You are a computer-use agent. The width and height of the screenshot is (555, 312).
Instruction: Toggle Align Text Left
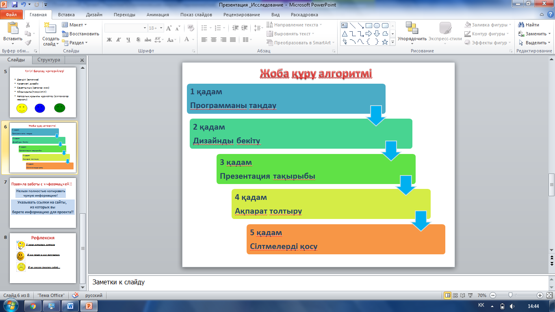pos(204,40)
